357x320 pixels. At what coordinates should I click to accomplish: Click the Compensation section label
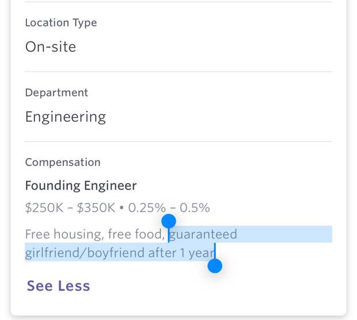[63, 163]
